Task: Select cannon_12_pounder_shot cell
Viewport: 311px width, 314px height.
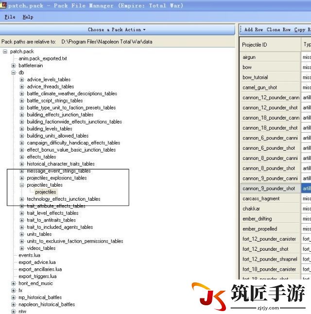Action: [x=270, y=108]
